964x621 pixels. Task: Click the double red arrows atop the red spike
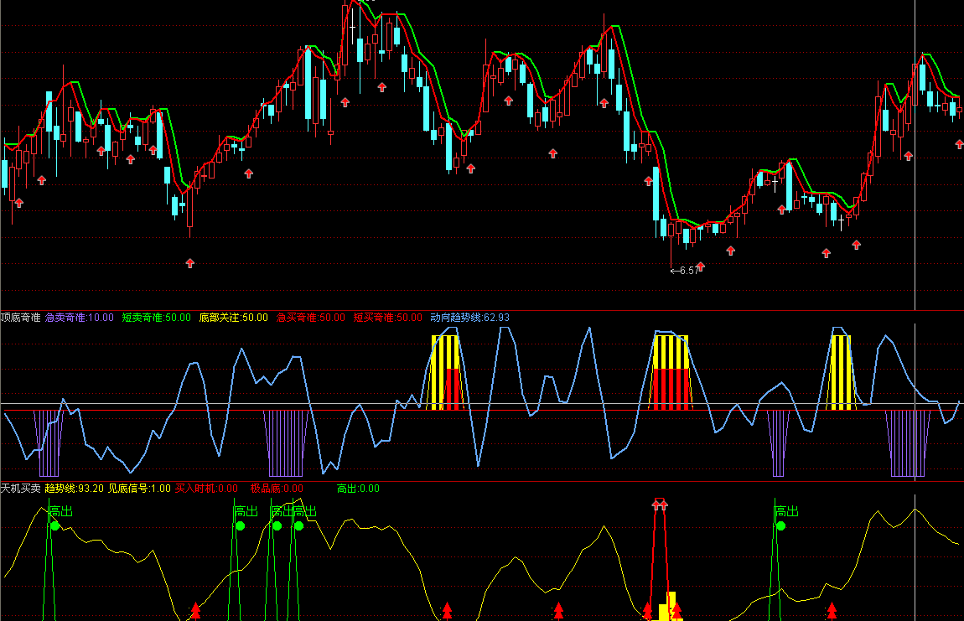660,505
